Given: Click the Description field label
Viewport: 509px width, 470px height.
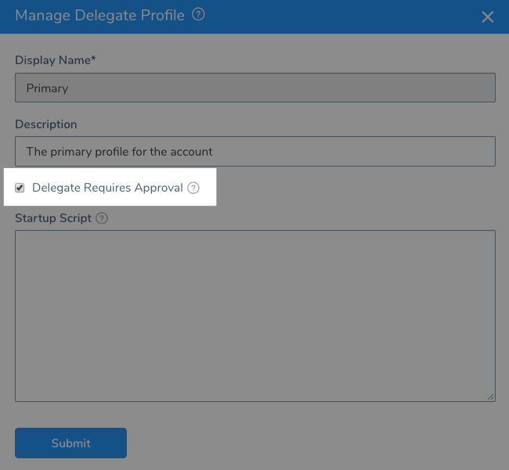Looking at the screenshot, I should pos(46,124).
